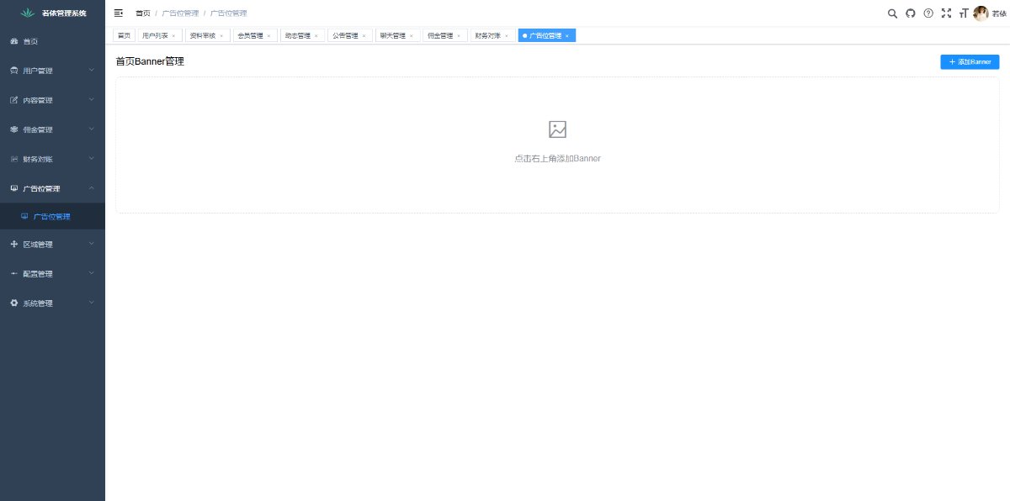
Task: Close the 用户列表 tab
Action: (x=174, y=36)
